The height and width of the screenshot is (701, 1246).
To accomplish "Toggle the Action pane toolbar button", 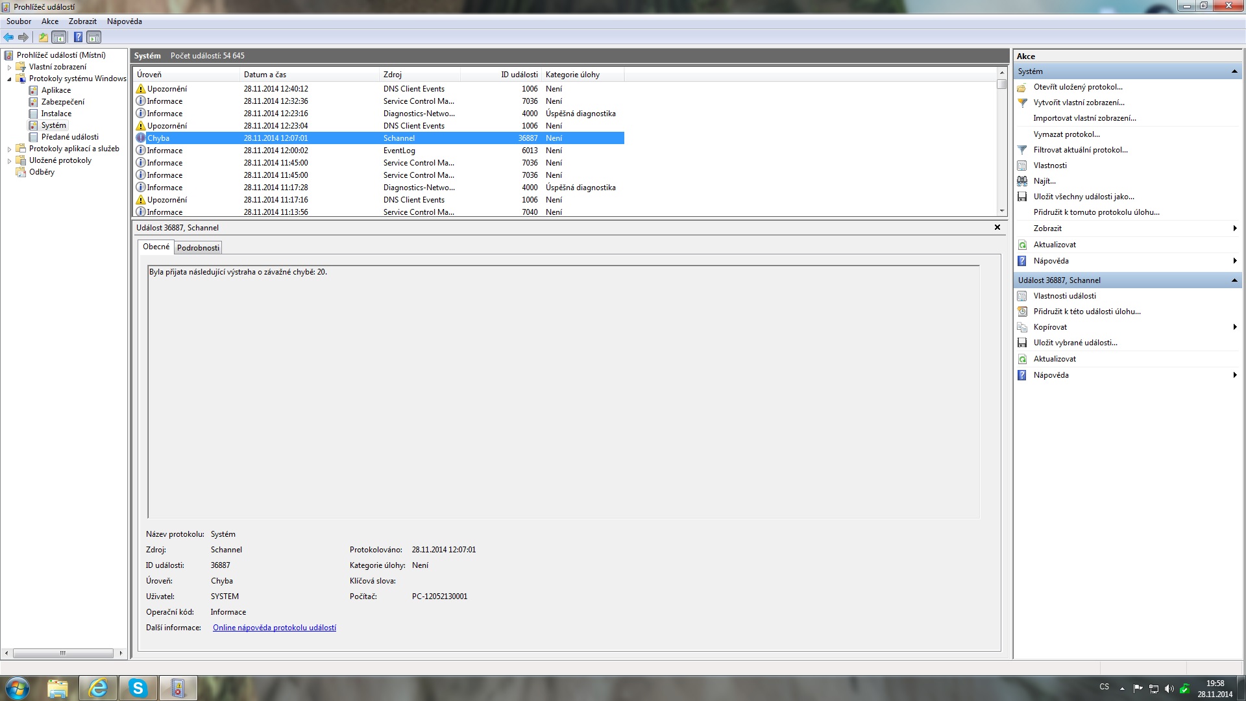I will pyautogui.click(x=94, y=37).
